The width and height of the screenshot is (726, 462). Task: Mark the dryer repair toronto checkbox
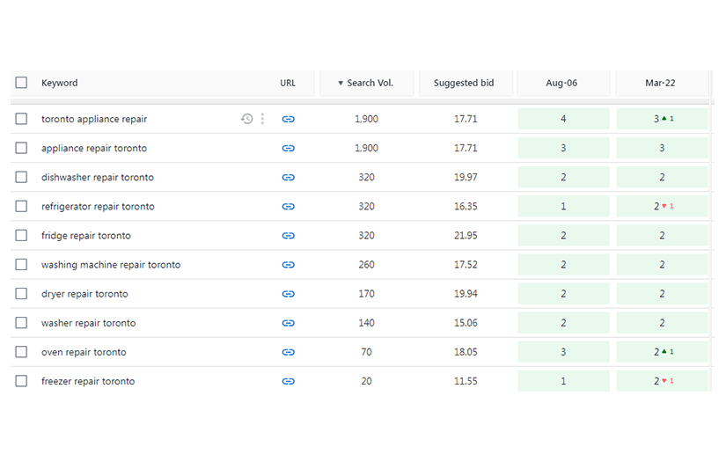[x=21, y=294]
